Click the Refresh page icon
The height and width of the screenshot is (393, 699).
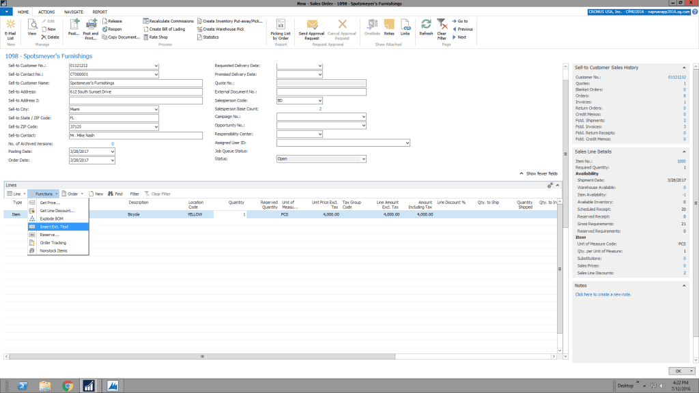click(x=426, y=26)
